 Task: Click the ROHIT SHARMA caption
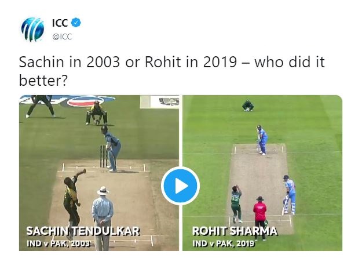click(235, 231)
